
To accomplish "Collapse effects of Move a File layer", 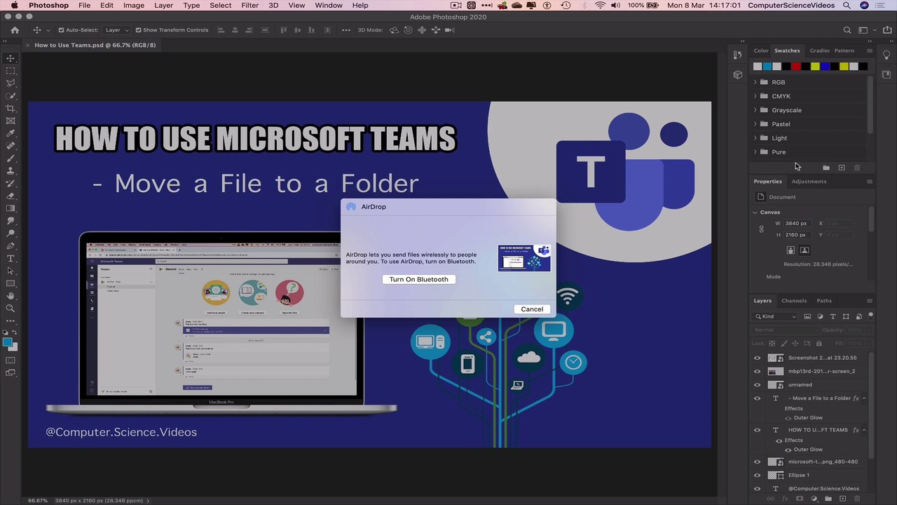I will (x=864, y=398).
